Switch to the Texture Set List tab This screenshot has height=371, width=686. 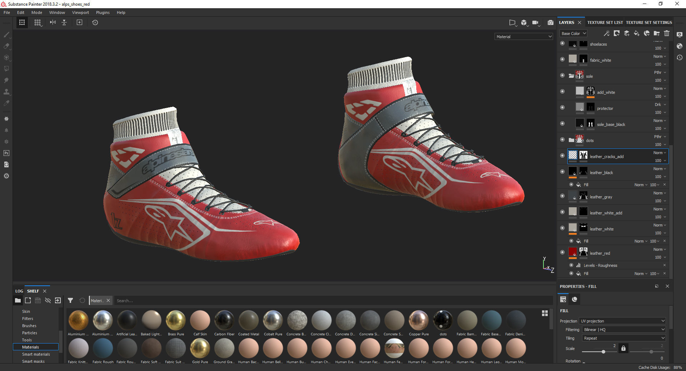(x=605, y=22)
